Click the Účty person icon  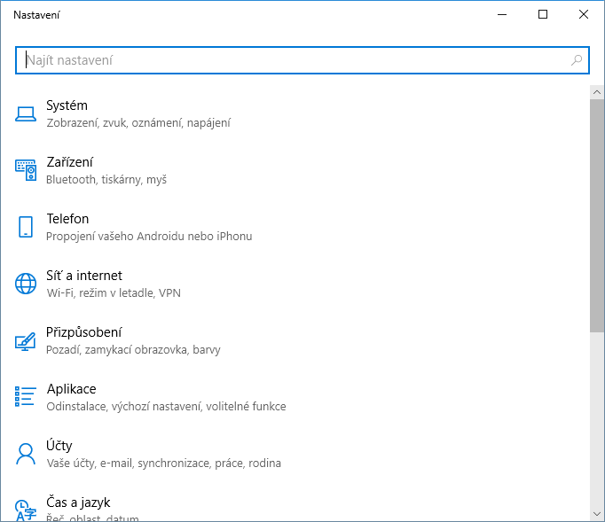click(x=26, y=454)
